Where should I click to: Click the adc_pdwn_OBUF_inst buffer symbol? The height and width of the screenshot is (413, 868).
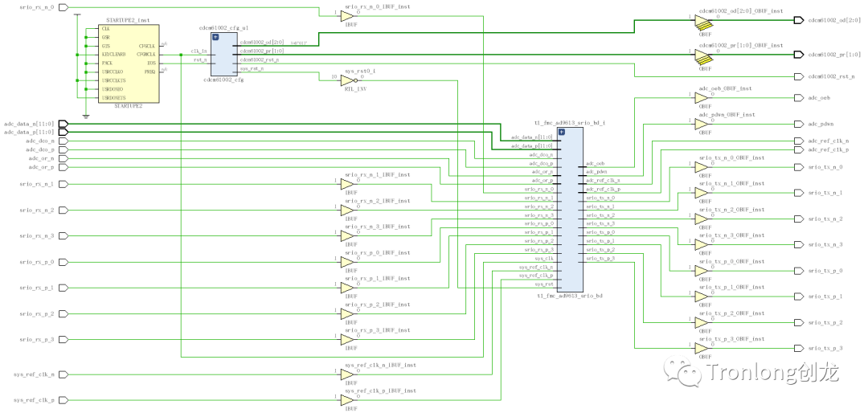[702, 125]
